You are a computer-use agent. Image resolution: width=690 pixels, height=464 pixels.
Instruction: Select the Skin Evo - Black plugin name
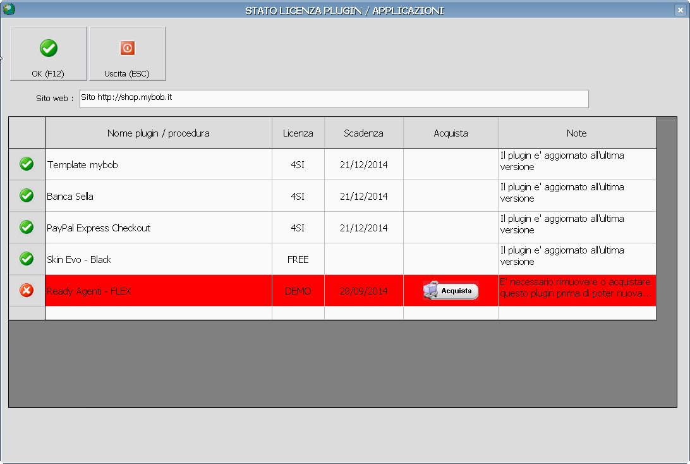tap(79, 260)
